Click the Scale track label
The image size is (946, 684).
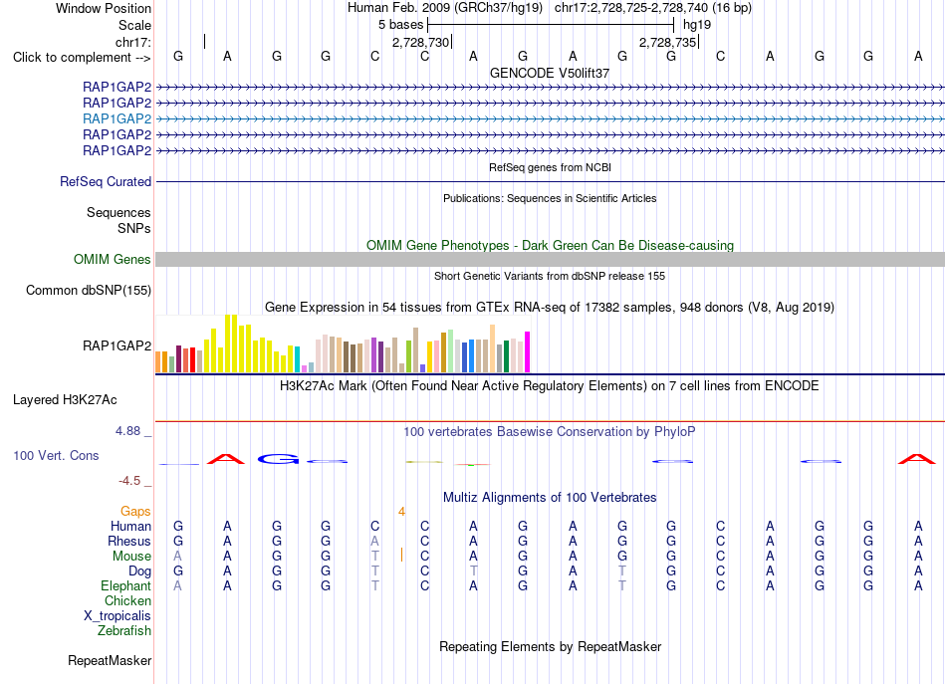134,25
